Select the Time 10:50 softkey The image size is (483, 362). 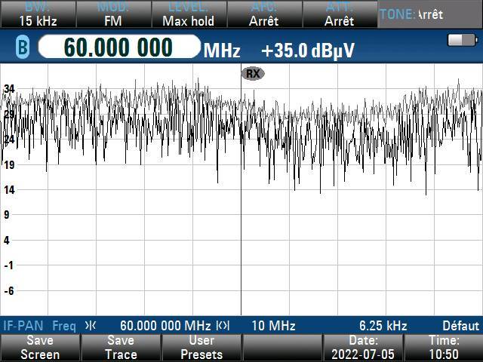pyautogui.click(x=444, y=348)
